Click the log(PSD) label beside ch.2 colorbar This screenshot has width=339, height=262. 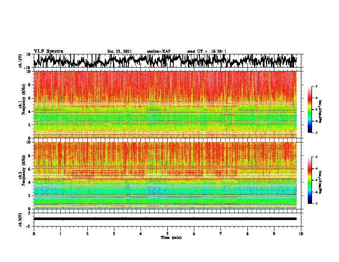coord(321,182)
